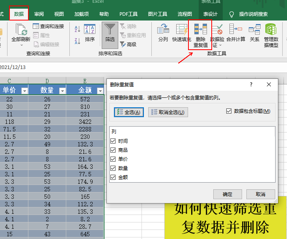Expand the 金额 column filter dropdown
Viewport: 287px width, 239px height.
(x=100, y=91)
